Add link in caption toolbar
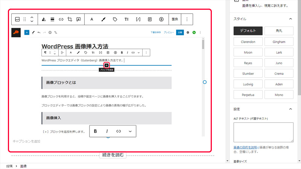The image size is (301, 169). 119,131
